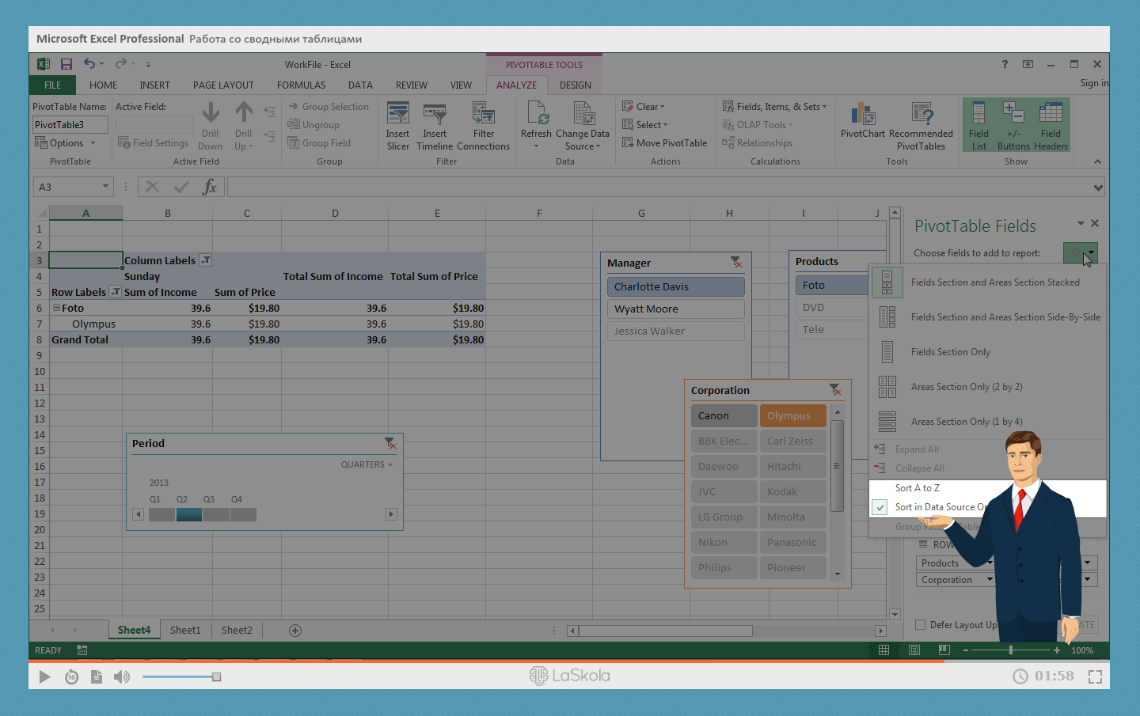Screen dimensions: 1140x716
Task: Click the Insert Slicer icon
Action: tap(397, 126)
